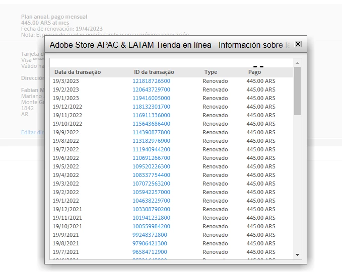
Task: Open transaction 107072563200
Action: coord(151,184)
